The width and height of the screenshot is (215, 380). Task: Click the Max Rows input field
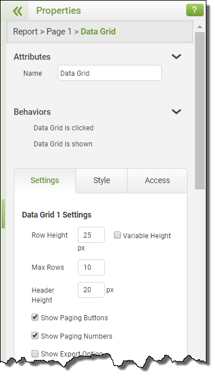[x=91, y=267]
